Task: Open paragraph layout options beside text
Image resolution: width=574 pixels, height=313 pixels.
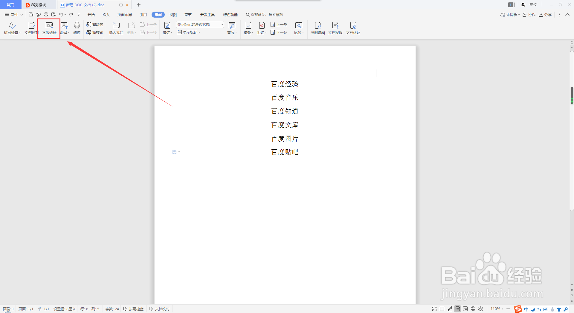Action: 176,152
